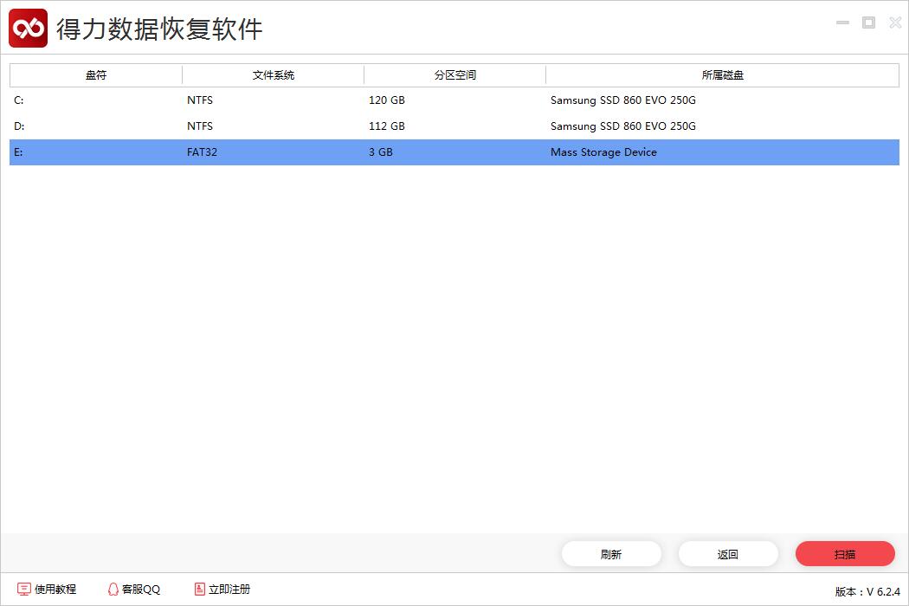
Task: Click the 分区空间 column header
Action: pos(454,75)
